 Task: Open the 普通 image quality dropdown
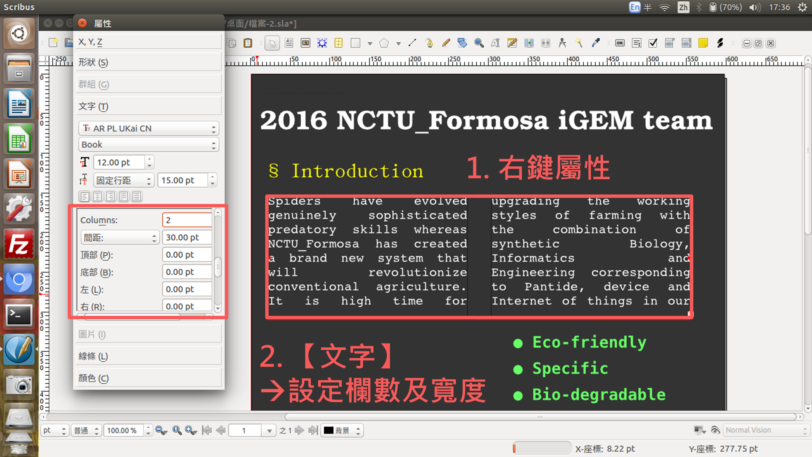tap(86, 430)
